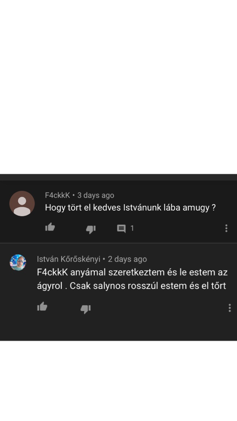This screenshot has height=421, width=237.
Task: Click the '2 days ago' timestamp
Action: pos(127,259)
